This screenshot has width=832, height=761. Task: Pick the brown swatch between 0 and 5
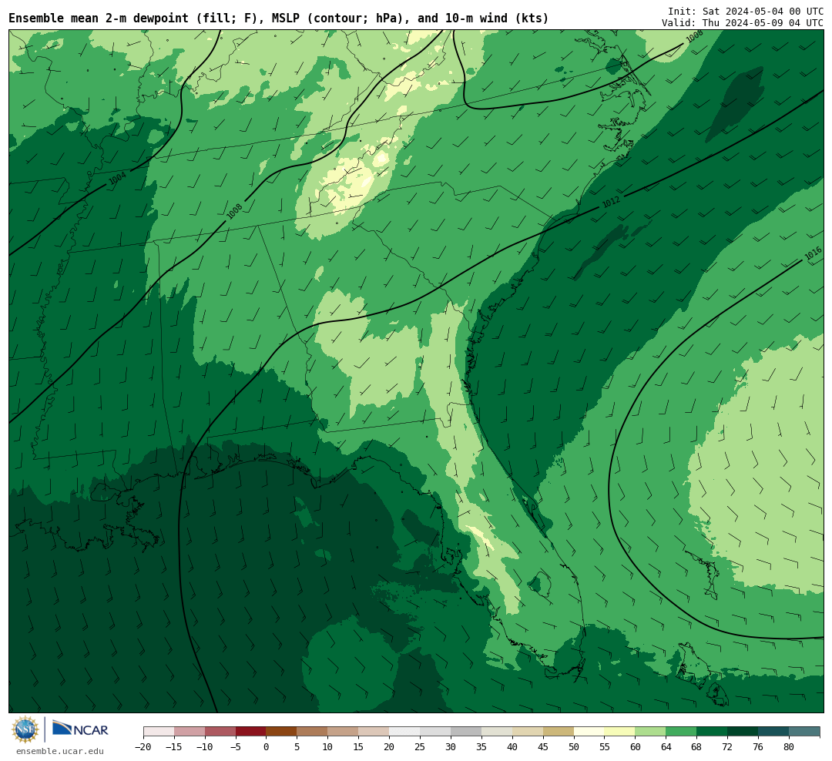(x=281, y=732)
